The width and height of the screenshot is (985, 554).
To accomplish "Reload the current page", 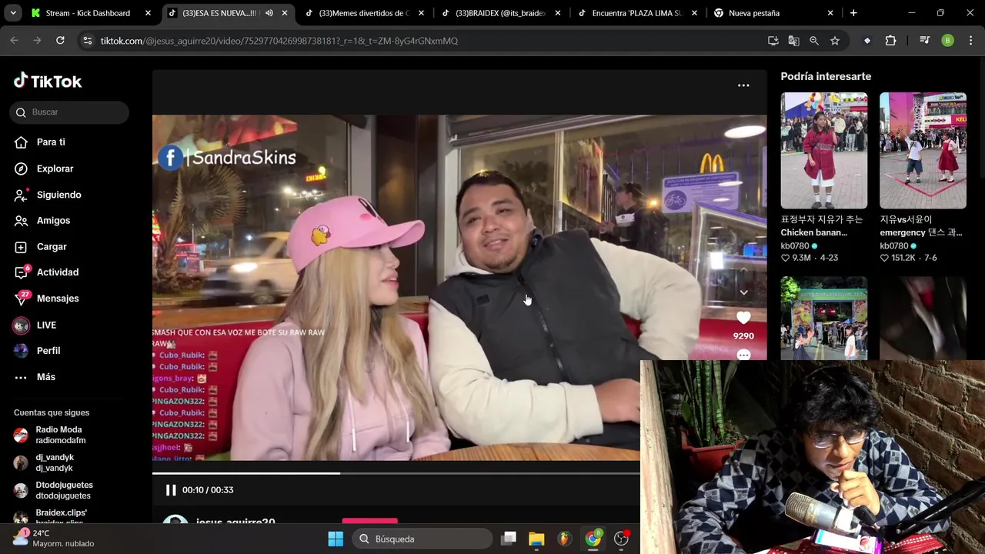I will click(x=60, y=41).
